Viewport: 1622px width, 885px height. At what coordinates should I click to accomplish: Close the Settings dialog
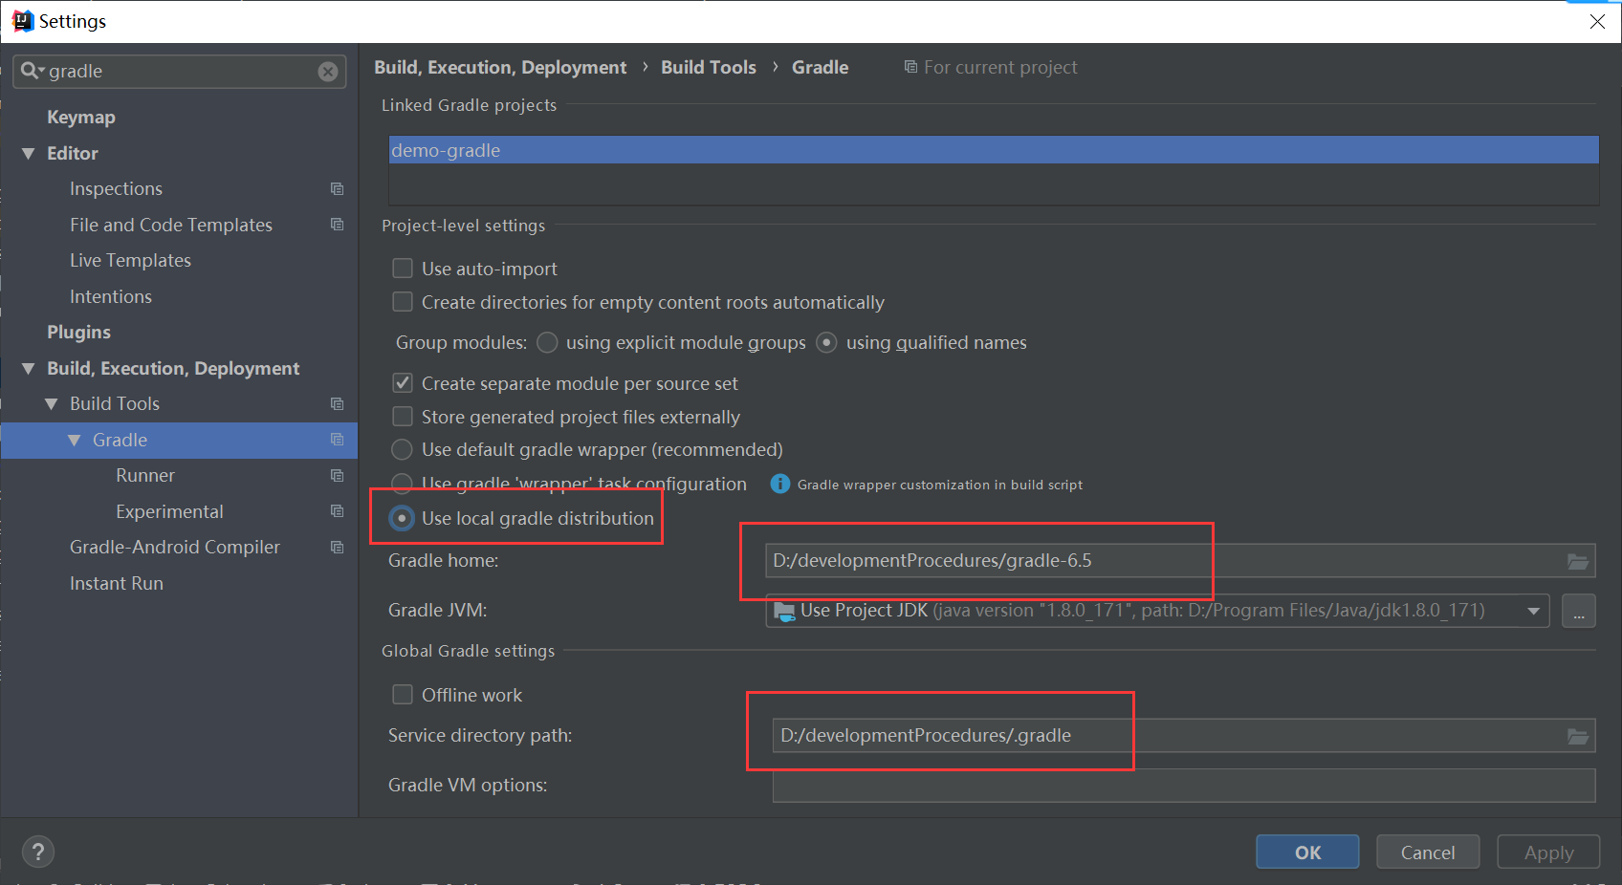pyautogui.click(x=1597, y=21)
